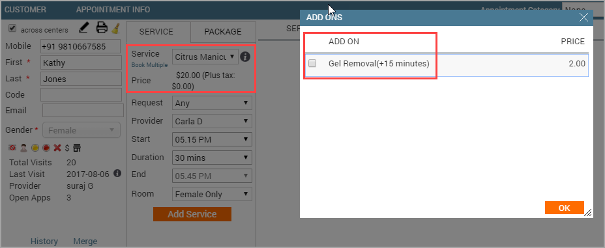Click the red circle status icon

coord(46,148)
